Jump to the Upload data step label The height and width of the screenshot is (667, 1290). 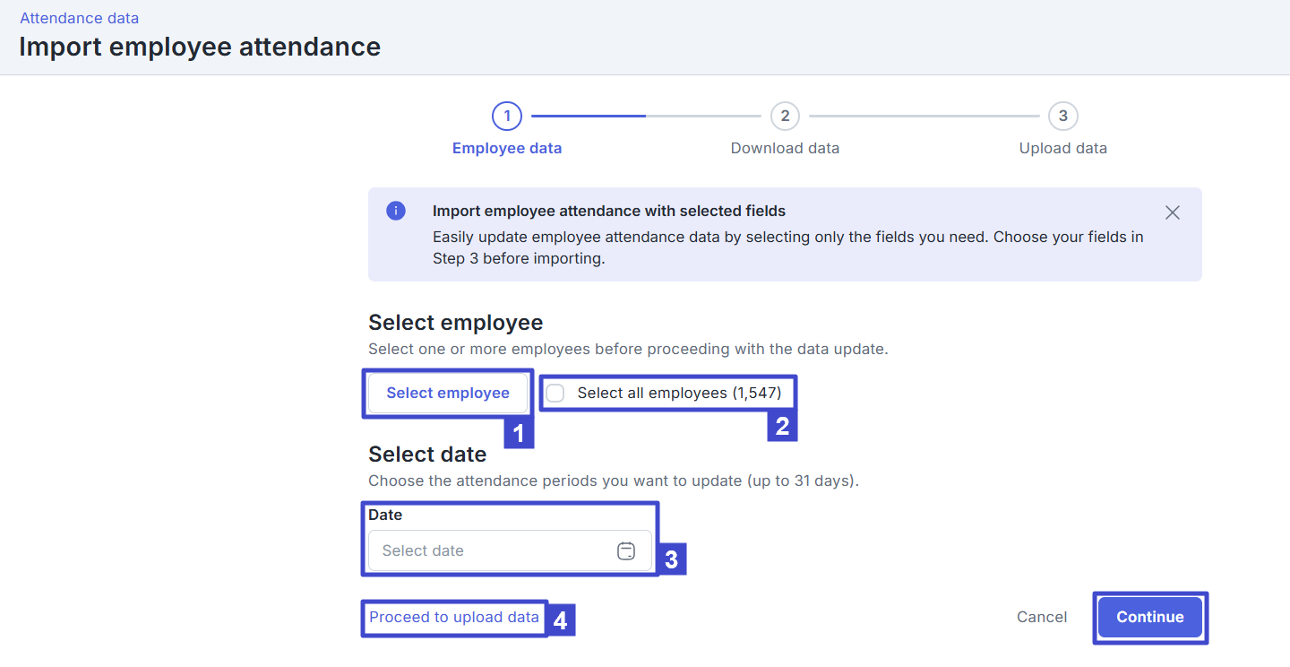tap(1062, 149)
